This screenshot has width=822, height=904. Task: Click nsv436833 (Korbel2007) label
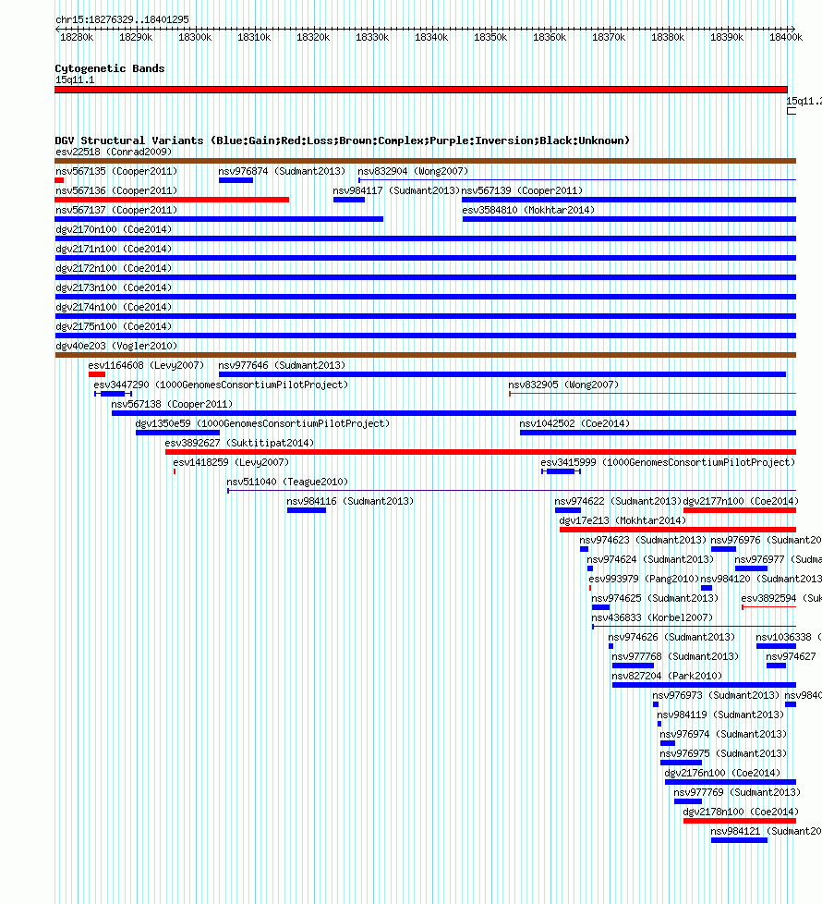click(x=652, y=618)
